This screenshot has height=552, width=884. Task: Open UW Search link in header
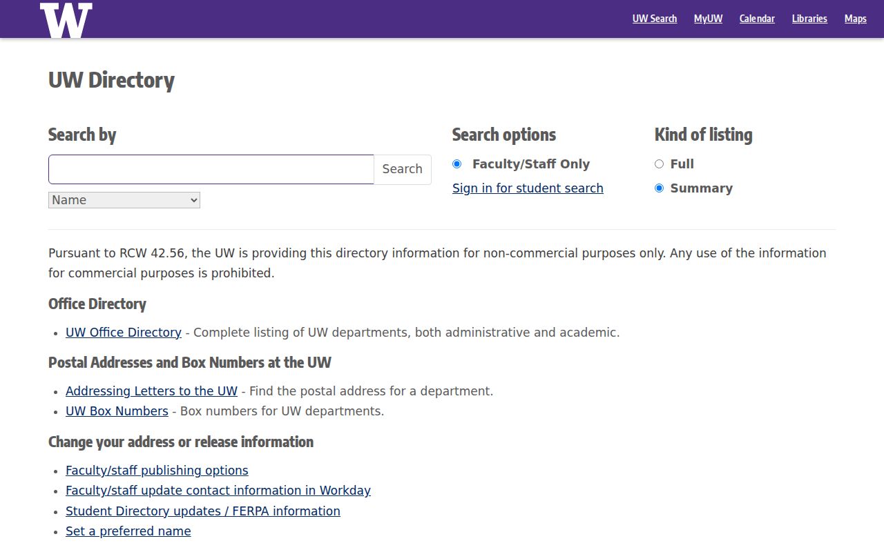655,19
